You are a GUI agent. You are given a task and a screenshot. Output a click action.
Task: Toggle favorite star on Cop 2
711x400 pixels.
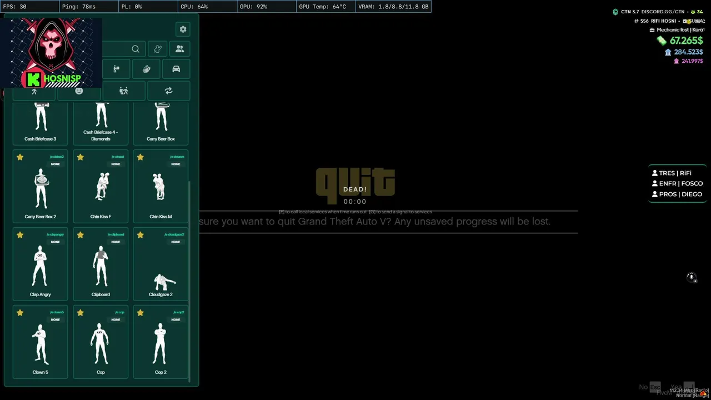tap(140, 313)
